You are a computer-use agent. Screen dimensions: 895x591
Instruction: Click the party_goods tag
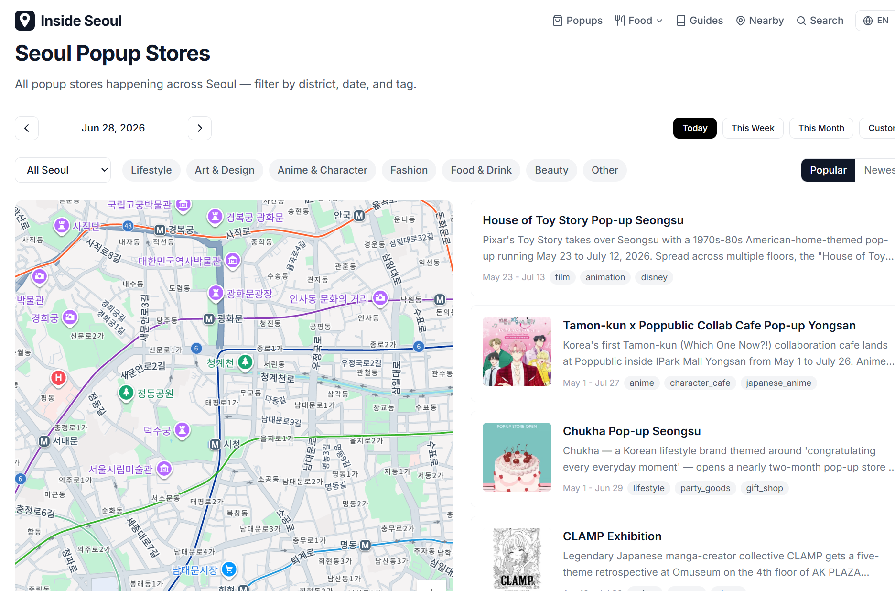[705, 488]
